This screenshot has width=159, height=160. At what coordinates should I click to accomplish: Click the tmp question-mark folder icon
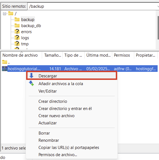pos(17,44)
